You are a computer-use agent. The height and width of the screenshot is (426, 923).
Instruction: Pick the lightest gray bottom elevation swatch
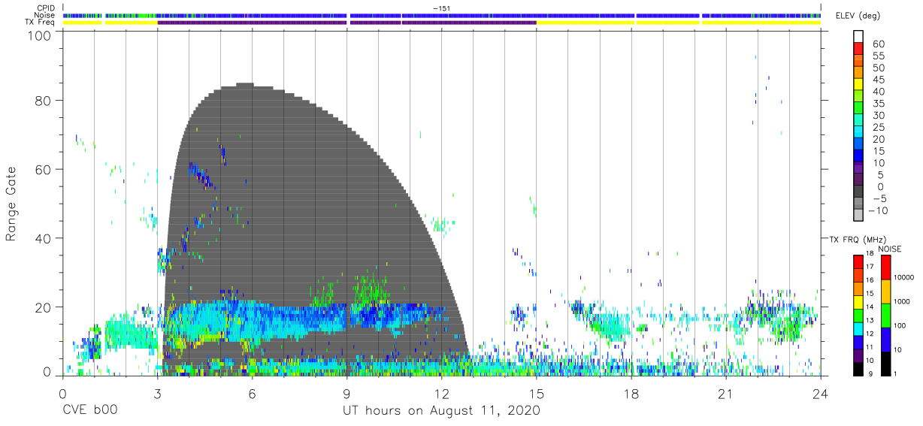[858, 216]
